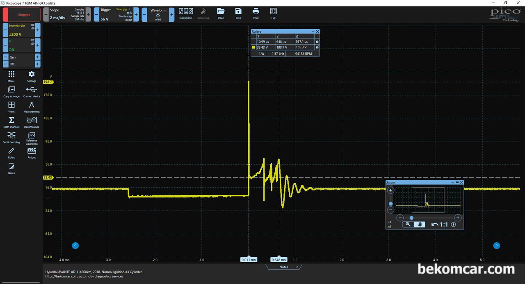The height and width of the screenshot is (284, 525).
Task: Decrease channel A input range
Action: [6, 30]
